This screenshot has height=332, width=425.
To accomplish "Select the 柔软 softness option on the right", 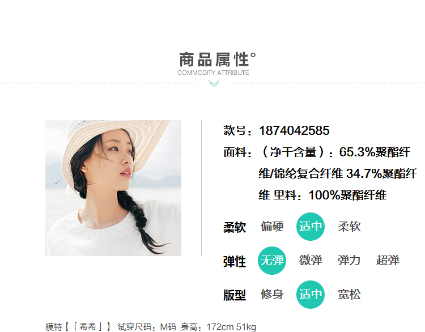I will [349, 226].
